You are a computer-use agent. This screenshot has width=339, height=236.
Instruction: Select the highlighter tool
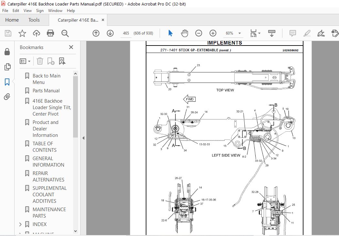point(307,33)
